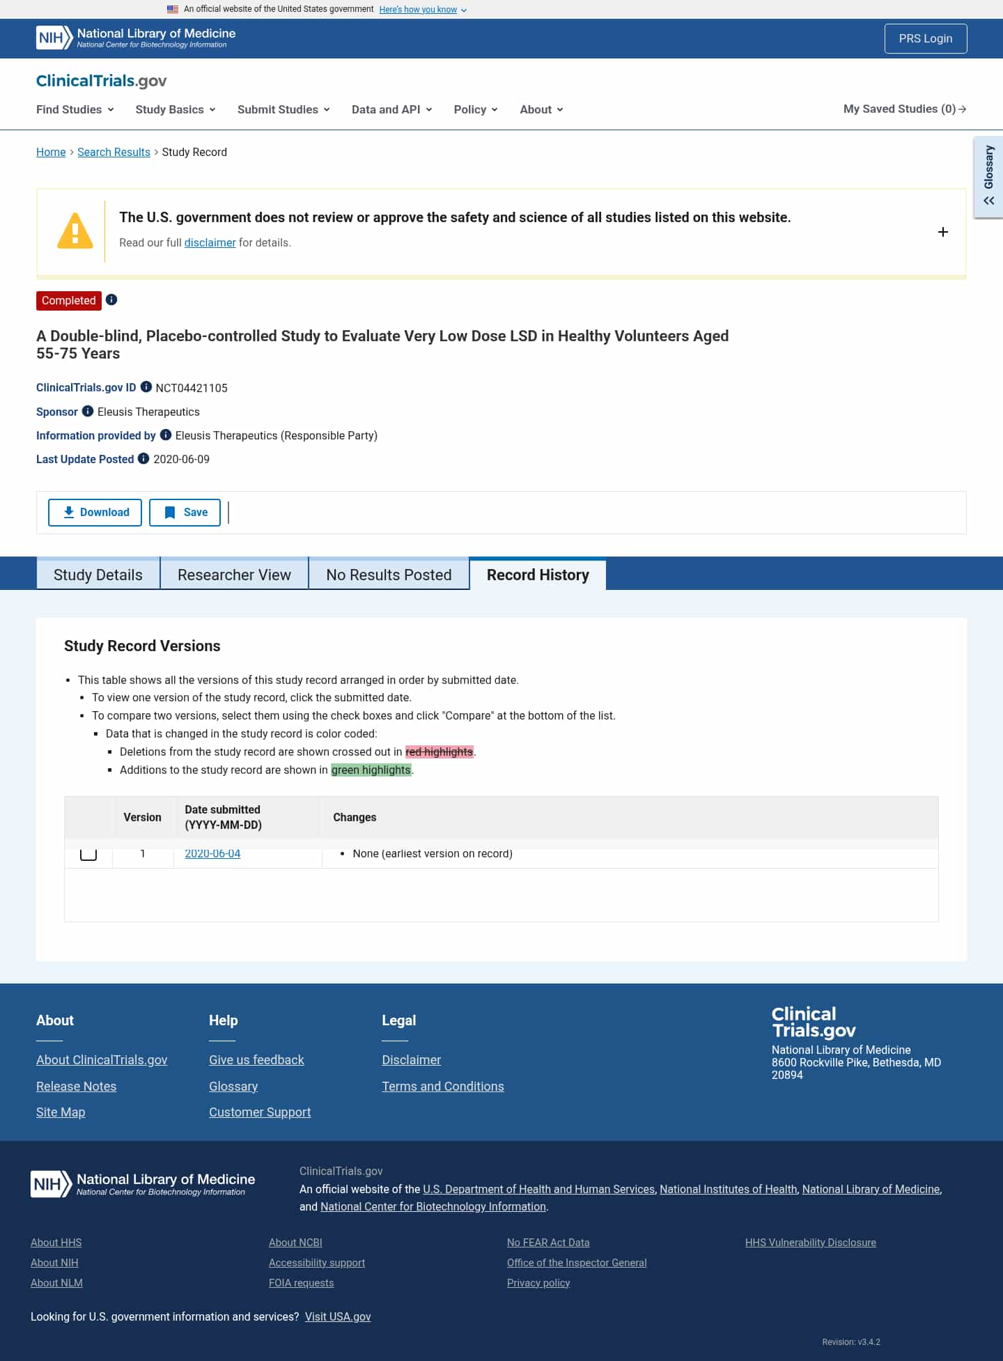Image resolution: width=1003 pixels, height=1361 pixels.
Task: Open About NLM footer link
Action: tap(56, 1282)
